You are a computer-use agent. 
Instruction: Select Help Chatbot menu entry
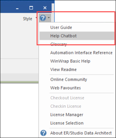click(x=77, y=36)
